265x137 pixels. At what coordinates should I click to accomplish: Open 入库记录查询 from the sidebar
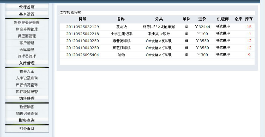pos(26,78)
